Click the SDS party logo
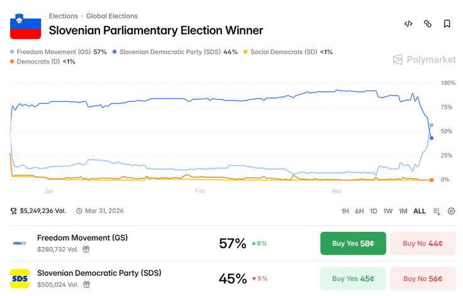 tap(20, 278)
